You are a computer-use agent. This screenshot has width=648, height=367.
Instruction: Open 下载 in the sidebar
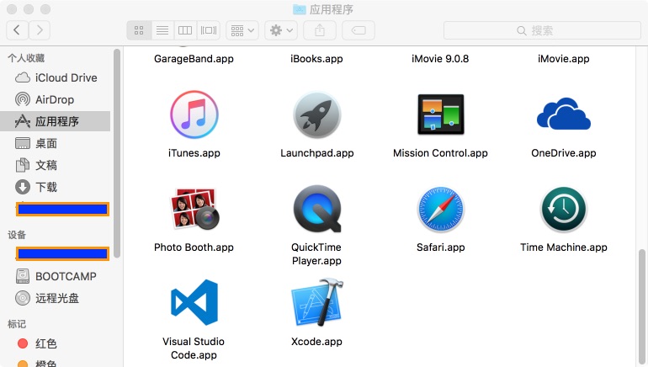point(56,187)
